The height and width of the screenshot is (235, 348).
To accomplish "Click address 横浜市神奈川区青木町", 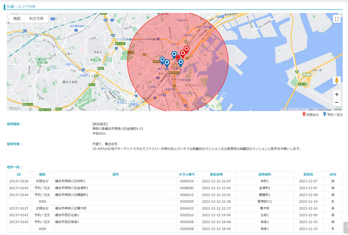I will pos(71,208).
